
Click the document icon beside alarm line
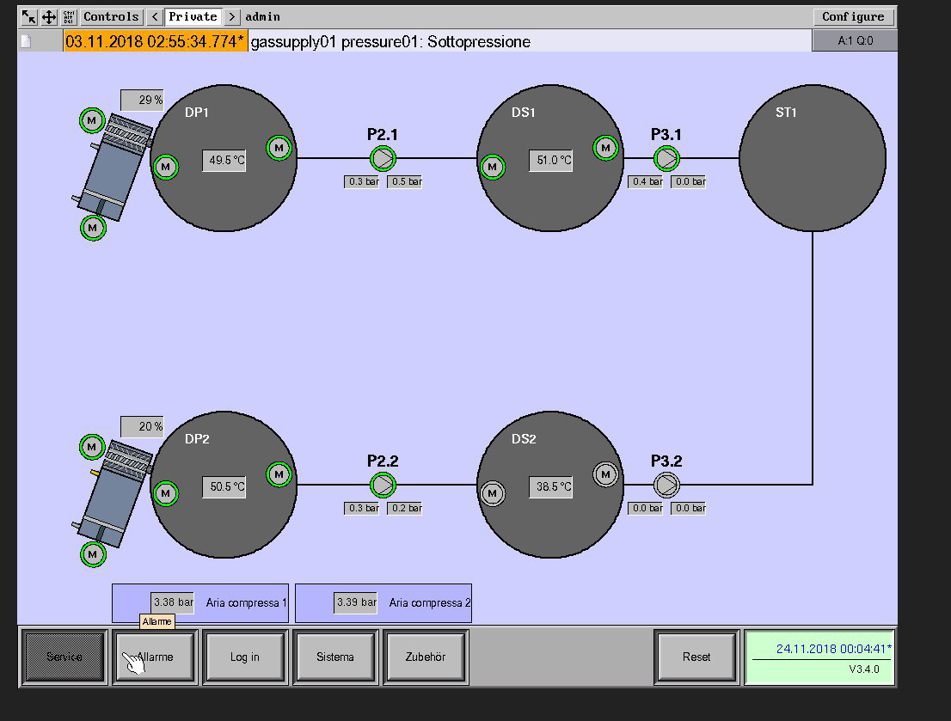[26, 41]
